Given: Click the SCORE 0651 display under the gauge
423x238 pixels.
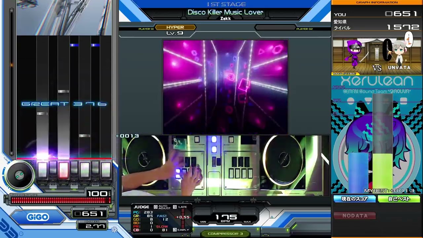Looking at the screenshot, I should [x=90, y=214].
